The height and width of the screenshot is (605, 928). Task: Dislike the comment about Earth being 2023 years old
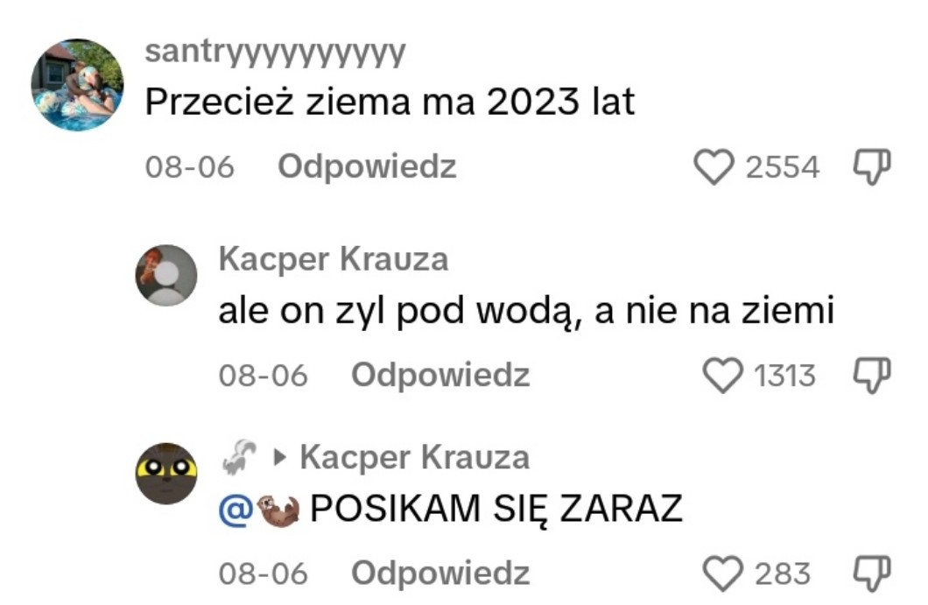(872, 166)
